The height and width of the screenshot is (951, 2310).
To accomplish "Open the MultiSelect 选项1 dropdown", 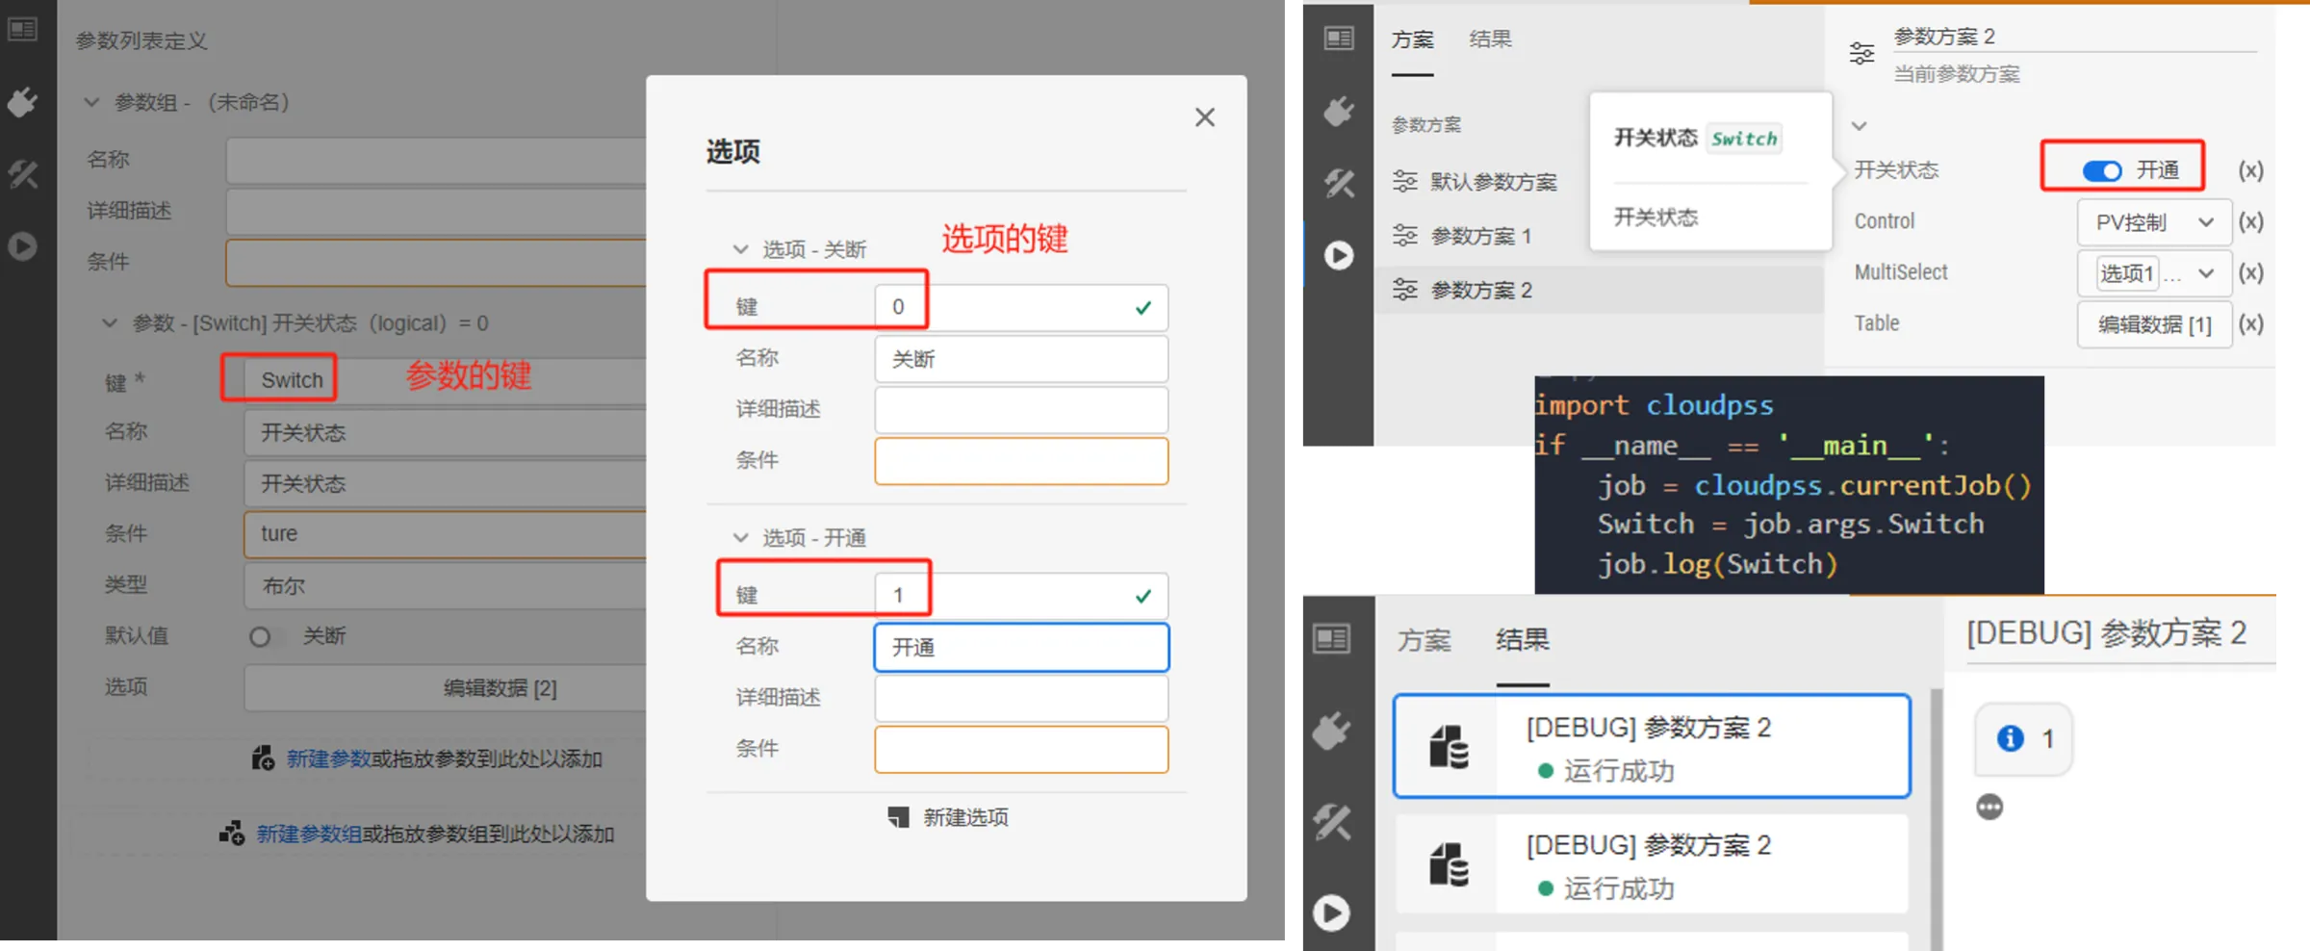I will coord(2154,273).
